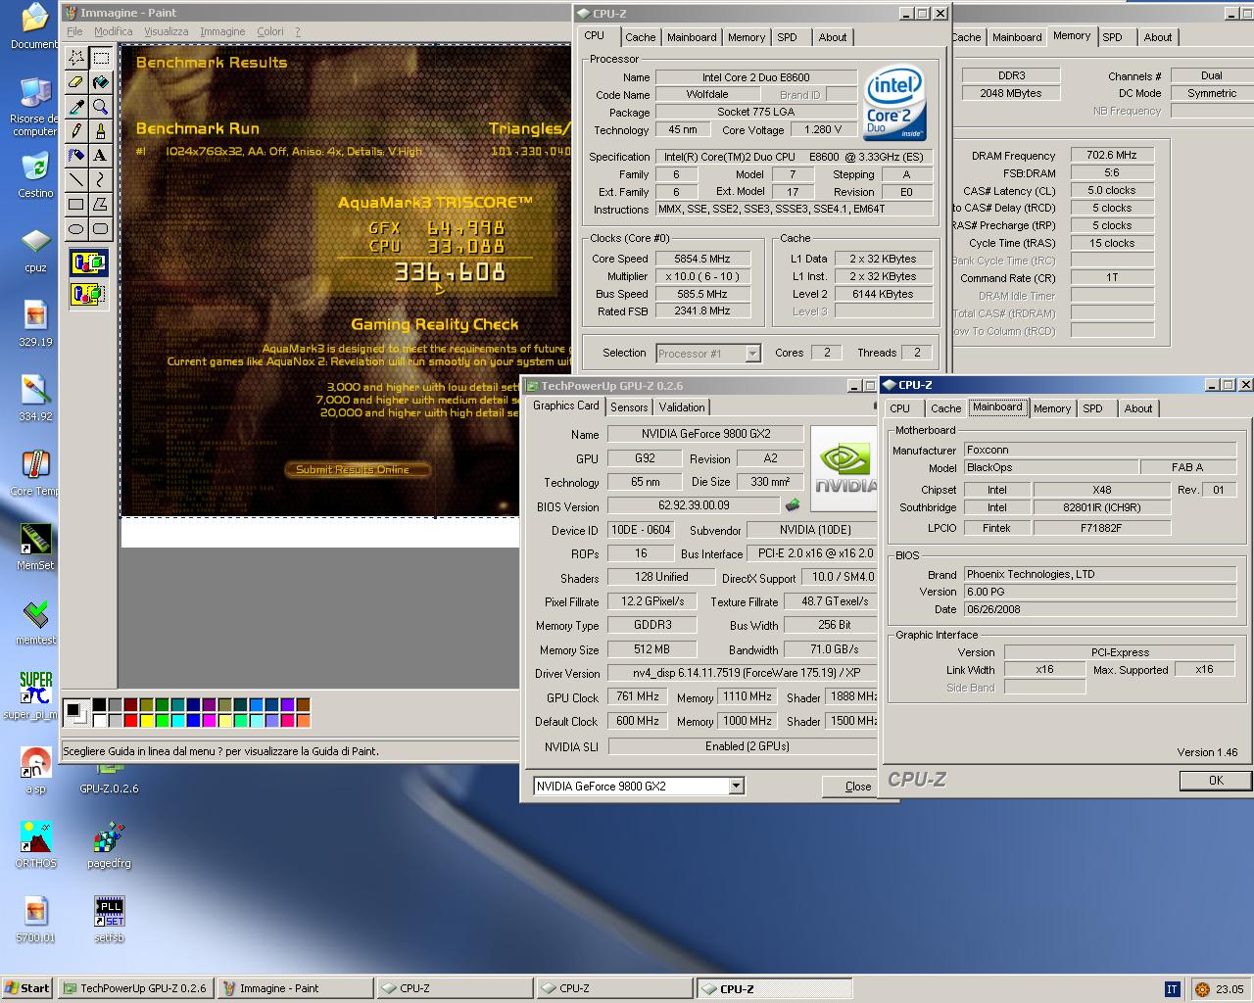Choose the transparent selection option in Paint
Screen dimensions: 1254x1003
click(88, 293)
